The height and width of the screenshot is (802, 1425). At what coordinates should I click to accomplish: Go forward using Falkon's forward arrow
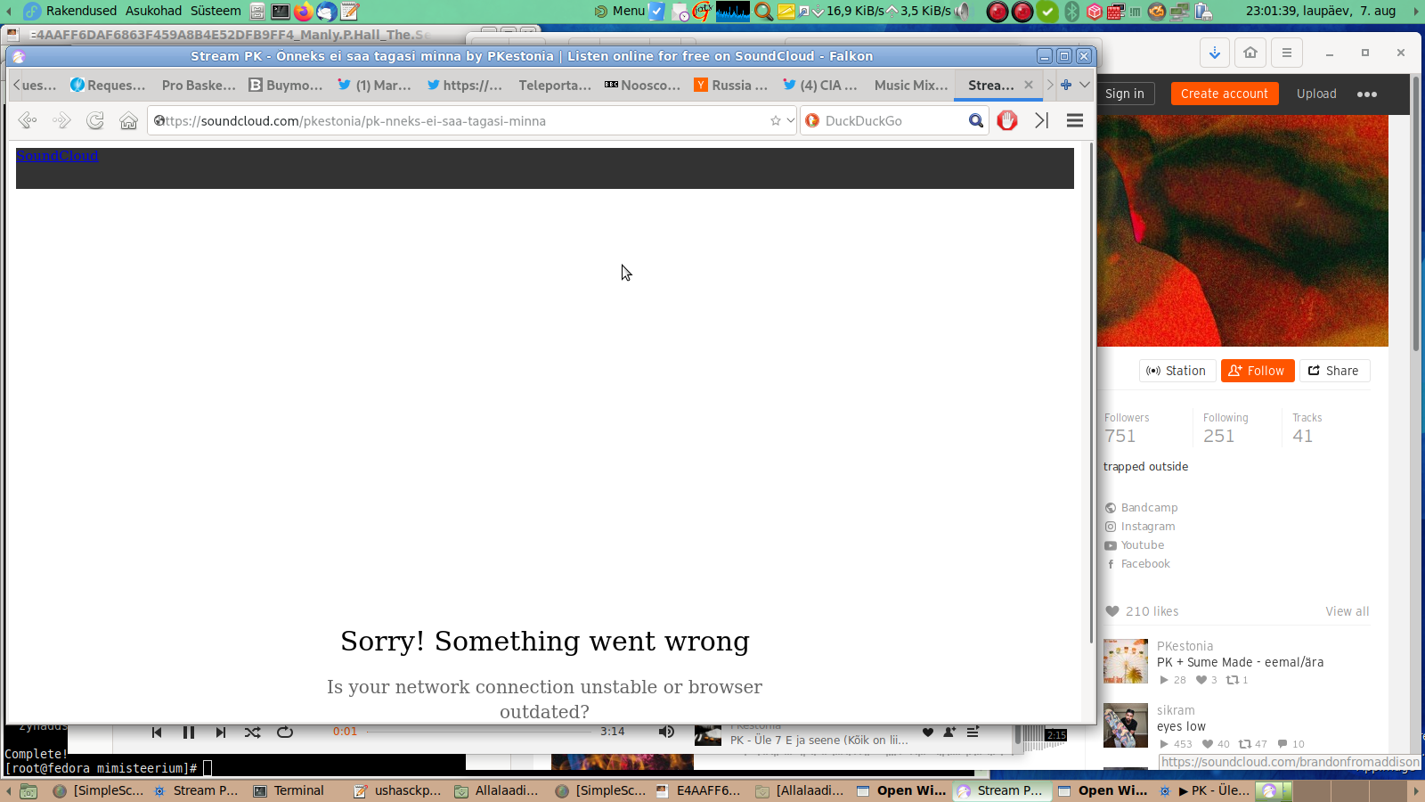(61, 120)
